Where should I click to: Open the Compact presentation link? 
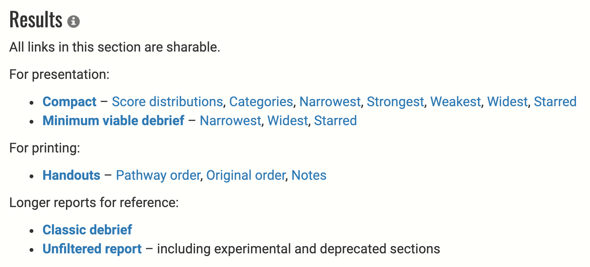[x=69, y=102]
